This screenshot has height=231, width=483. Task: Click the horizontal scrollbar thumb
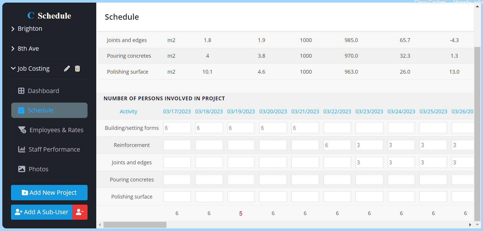click(x=135, y=225)
